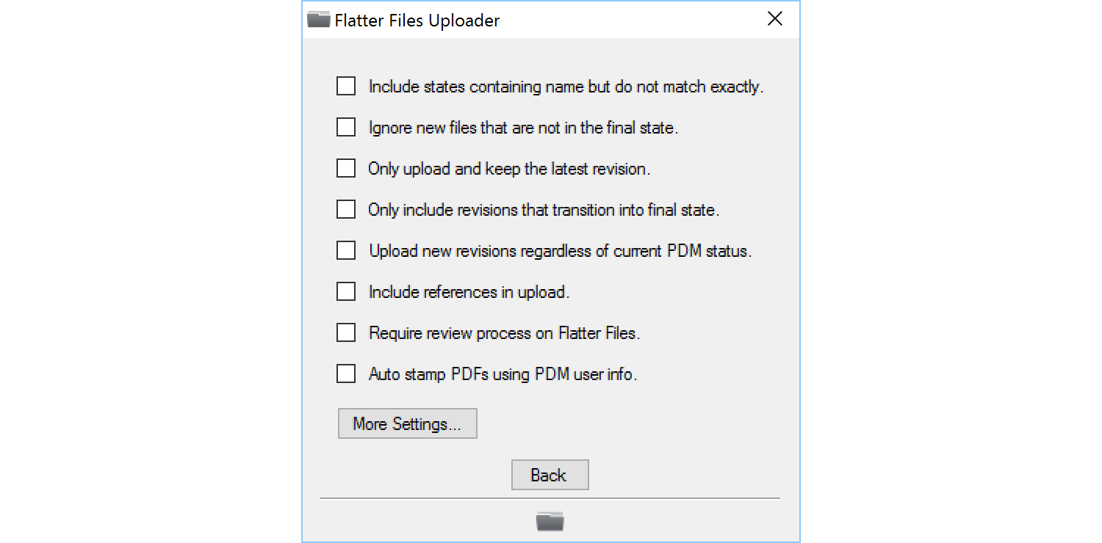
Task: Click the 'Require review process on Flatter Files.' label
Action: point(504,333)
